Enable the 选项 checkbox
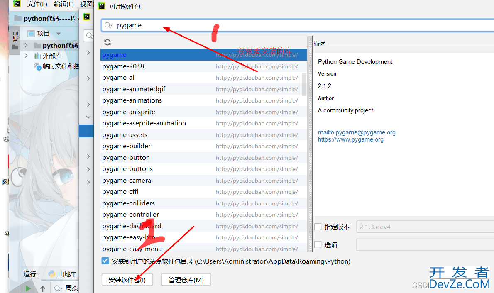The width and height of the screenshot is (494, 293). (x=318, y=244)
